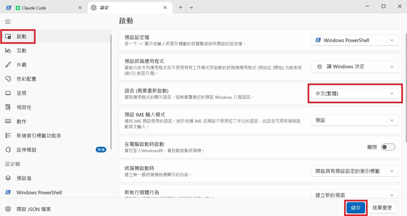407x216 pixels.
Task: Click the 捨棄變更 discard button
Action: (x=382, y=208)
